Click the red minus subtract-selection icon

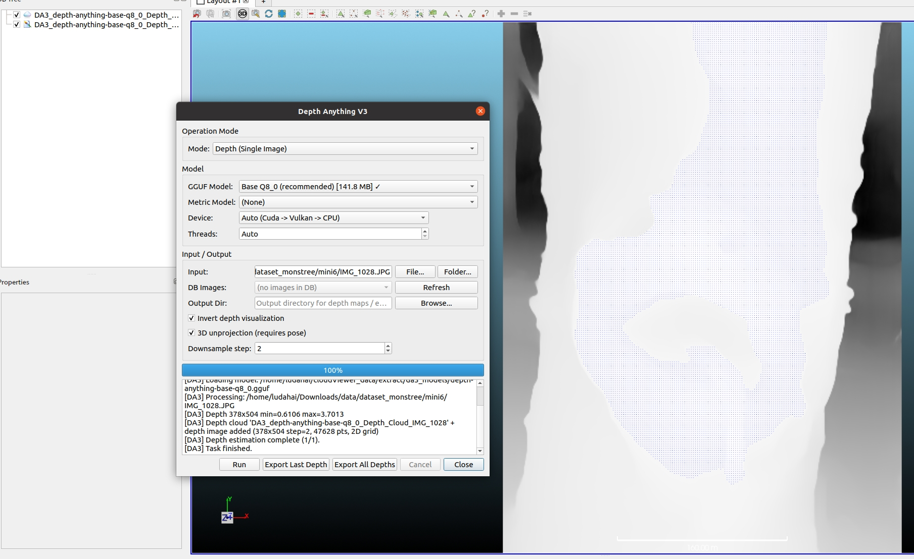[311, 14]
